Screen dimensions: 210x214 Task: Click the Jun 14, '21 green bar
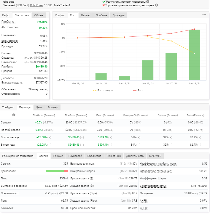coord(101,77)
